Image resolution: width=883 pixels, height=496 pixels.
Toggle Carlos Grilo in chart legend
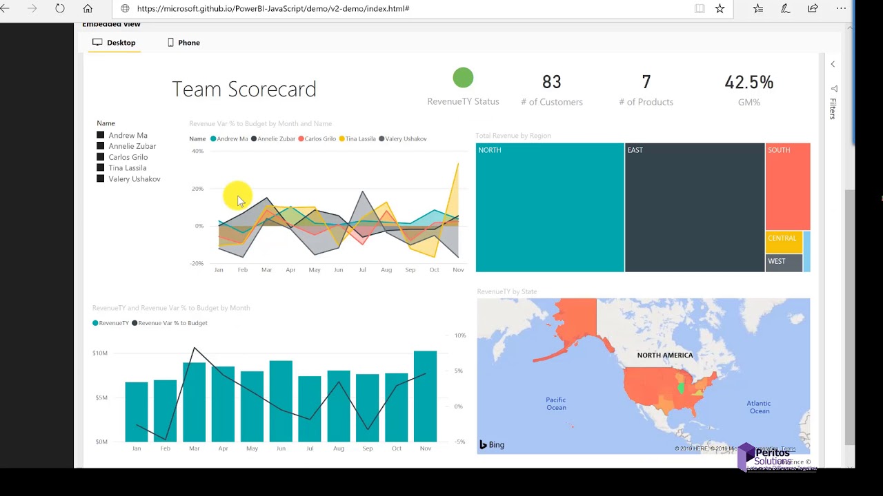tap(317, 139)
